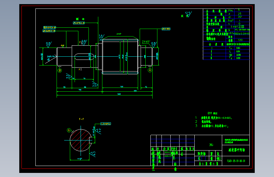Select the 42 length dimension
This screenshot has width=274, height=177.
[x=146, y=87]
